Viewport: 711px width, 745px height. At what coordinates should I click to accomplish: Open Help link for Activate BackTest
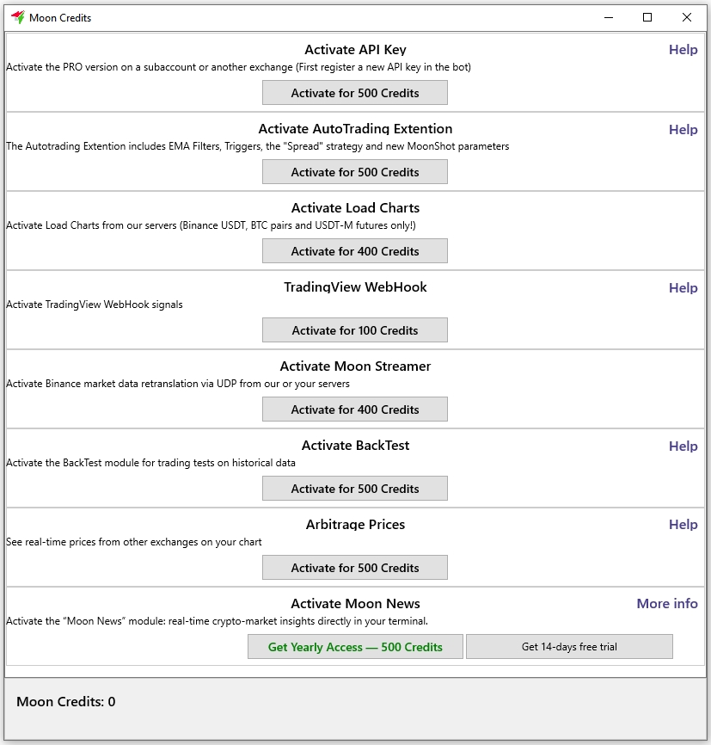683,446
